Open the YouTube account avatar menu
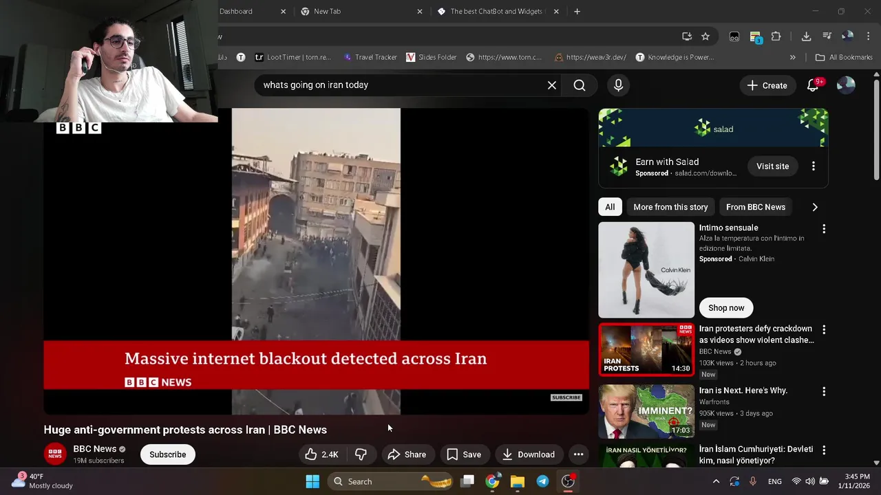 846,85
